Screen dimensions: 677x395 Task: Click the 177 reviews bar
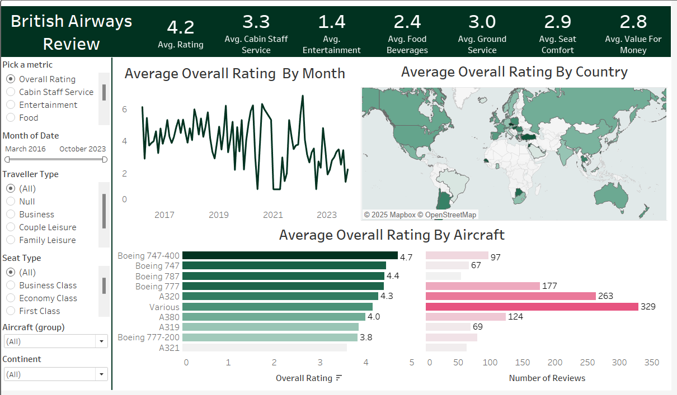coord(483,286)
